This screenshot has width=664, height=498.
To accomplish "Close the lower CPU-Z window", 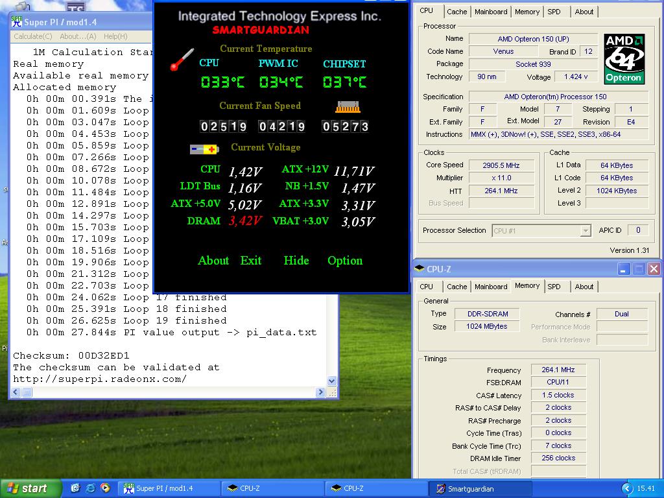I will [654, 269].
